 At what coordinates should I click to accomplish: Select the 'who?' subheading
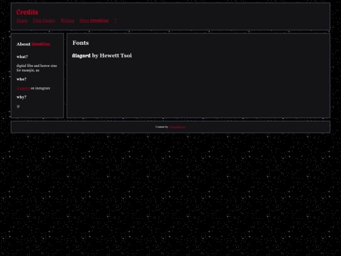(21, 79)
